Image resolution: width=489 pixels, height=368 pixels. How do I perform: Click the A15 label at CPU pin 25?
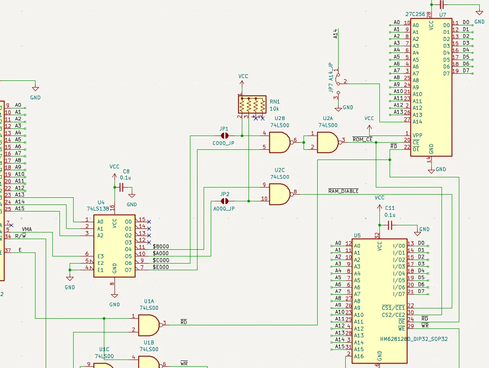coord(20,208)
